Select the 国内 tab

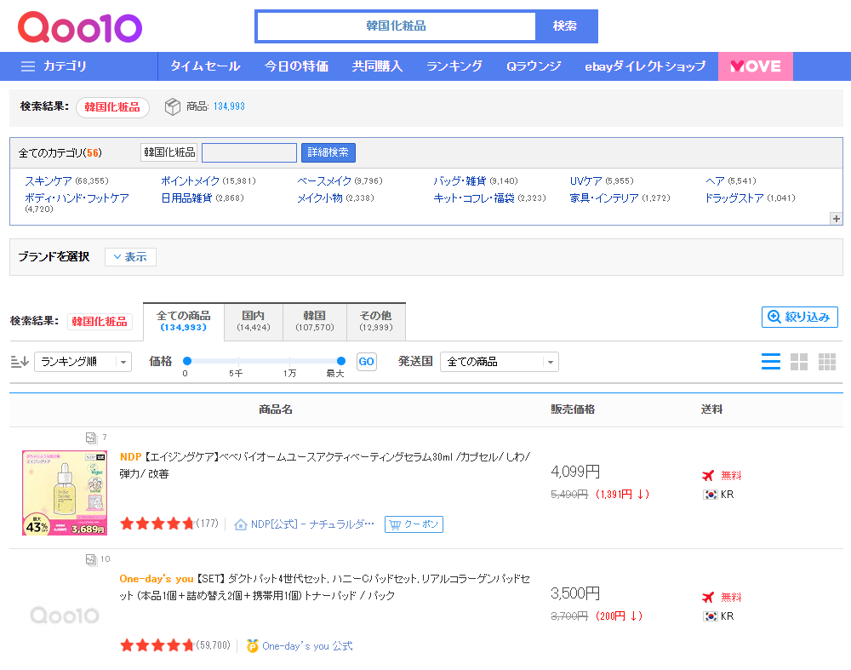(253, 321)
